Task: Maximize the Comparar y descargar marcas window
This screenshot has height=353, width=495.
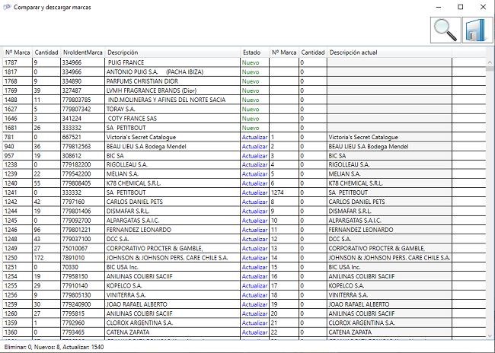Action: coord(461,7)
